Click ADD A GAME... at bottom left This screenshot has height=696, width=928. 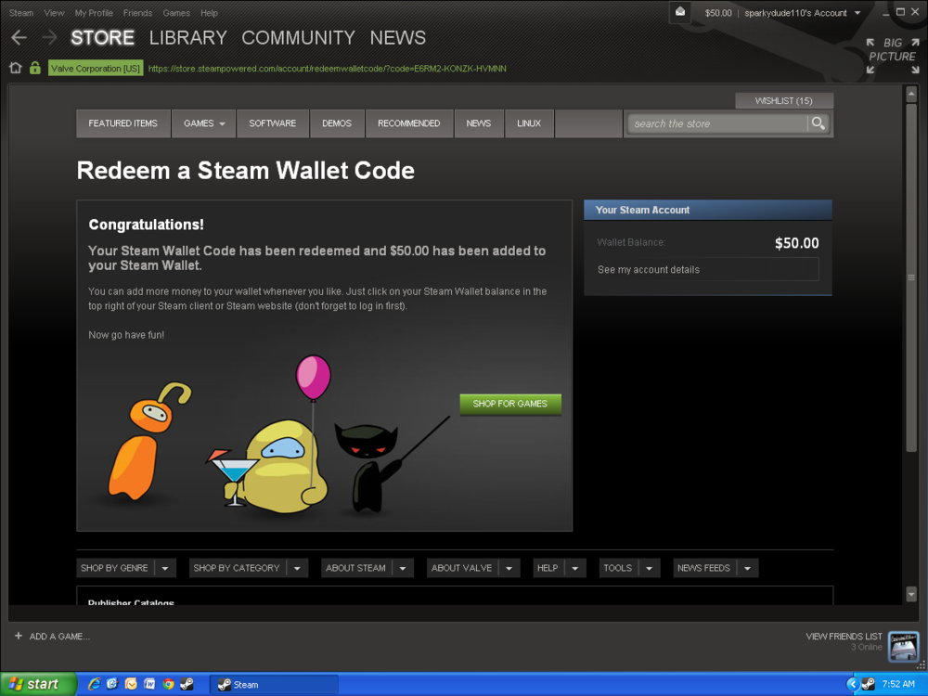(x=59, y=637)
